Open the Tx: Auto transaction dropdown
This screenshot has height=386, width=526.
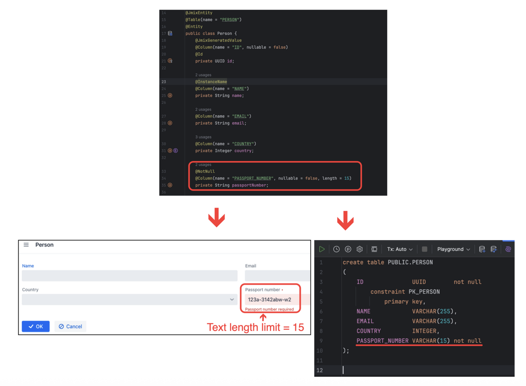399,249
